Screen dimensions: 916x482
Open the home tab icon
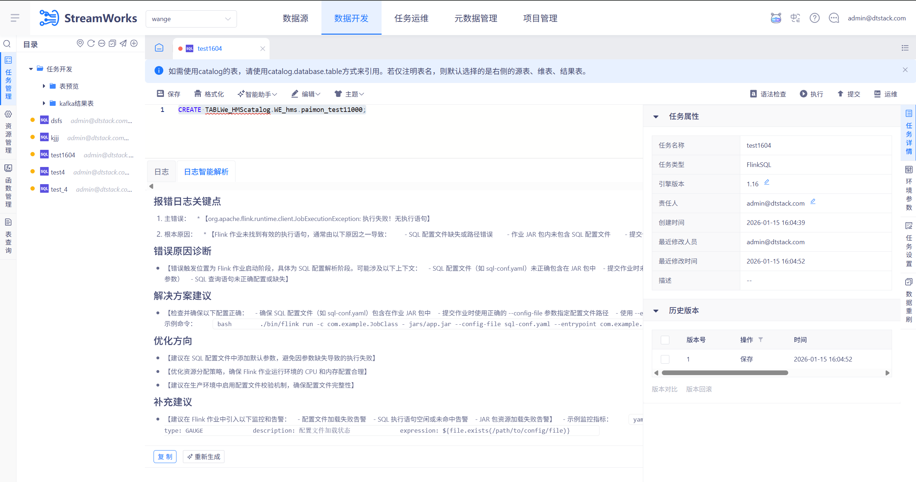coord(159,48)
